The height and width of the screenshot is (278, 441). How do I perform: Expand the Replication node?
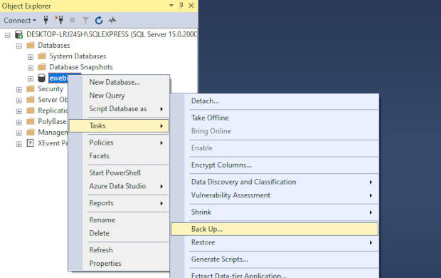click(18, 111)
